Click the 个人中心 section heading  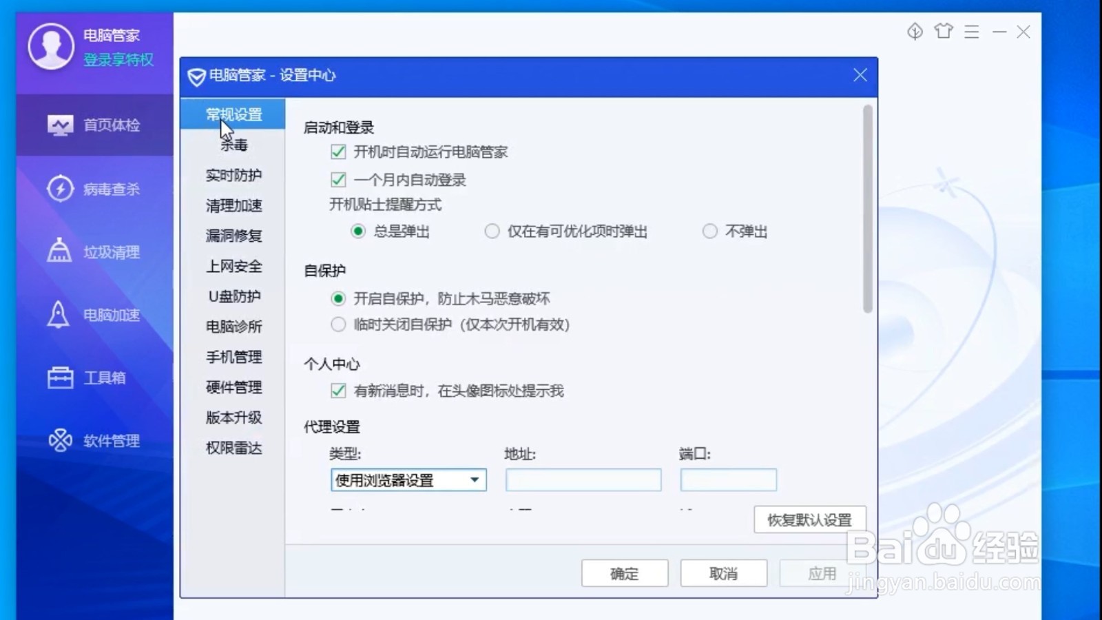tap(332, 364)
